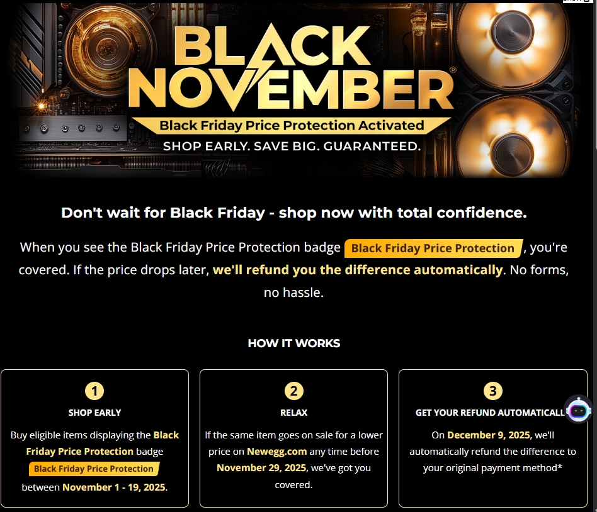Select the step 2 numbered circle
Viewport: 597px width, 512px height.
pos(293,390)
